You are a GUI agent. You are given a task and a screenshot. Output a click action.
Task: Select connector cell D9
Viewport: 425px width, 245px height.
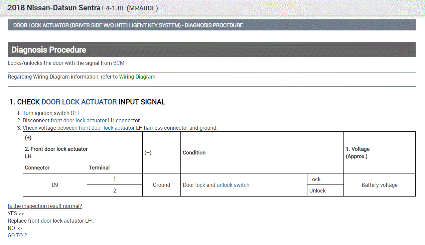(55, 185)
